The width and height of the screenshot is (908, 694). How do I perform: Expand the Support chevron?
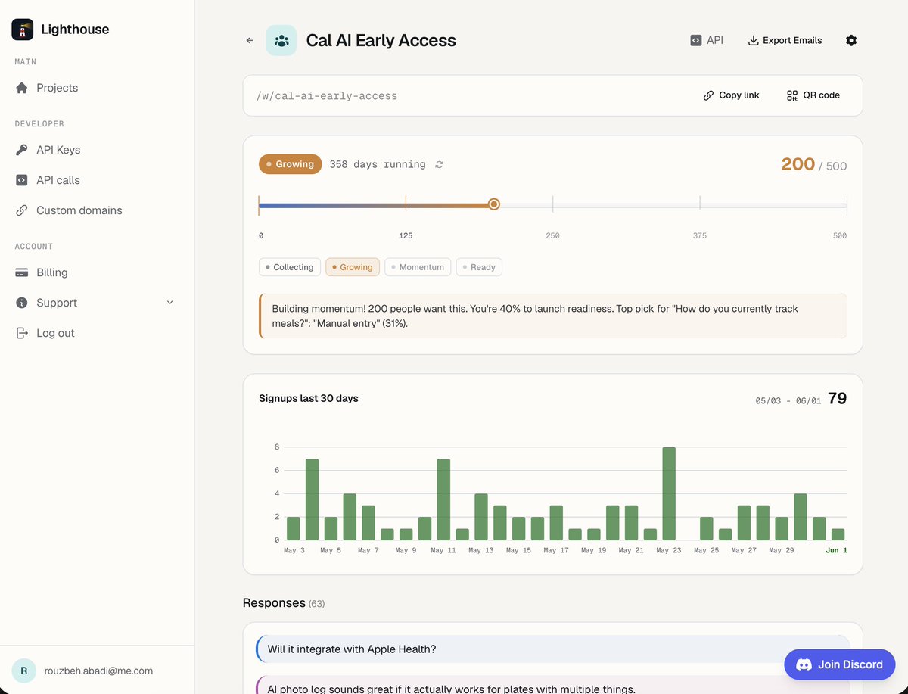click(x=169, y=303)
